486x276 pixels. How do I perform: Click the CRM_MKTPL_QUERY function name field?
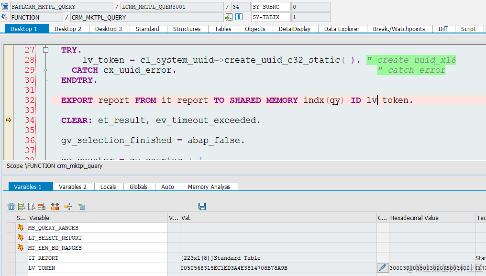point(147,17)
